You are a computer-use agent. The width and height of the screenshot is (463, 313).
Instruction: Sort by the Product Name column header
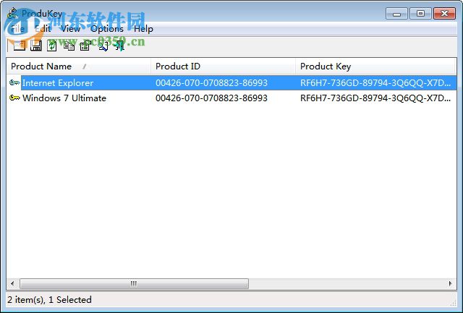[79, 67]
